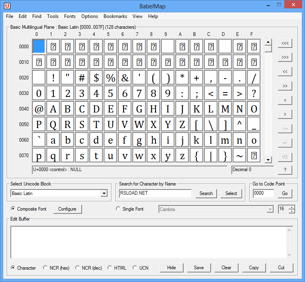Click the Go to Code Point field
The width and height of the screenshot is (305, 282).
click(x=264, y=193)
